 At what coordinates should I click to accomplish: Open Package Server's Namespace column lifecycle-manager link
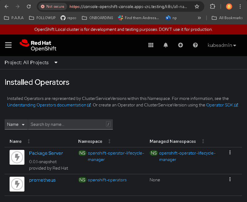point(116,156)
